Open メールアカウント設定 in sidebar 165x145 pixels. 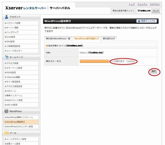coord(21,139)
